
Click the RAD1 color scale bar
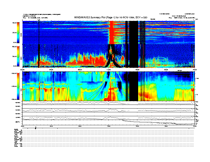tap(18, 56)
